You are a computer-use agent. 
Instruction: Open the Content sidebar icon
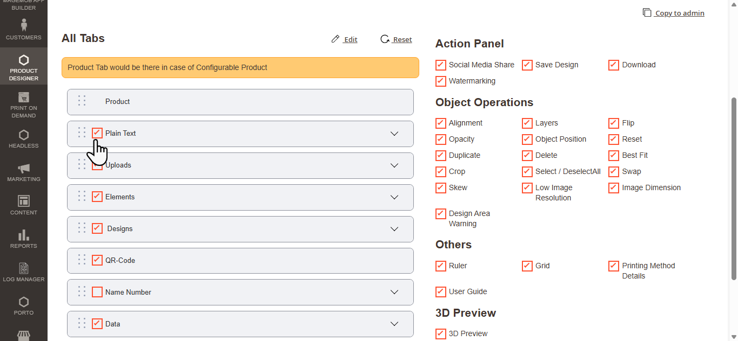click(24, 201)
